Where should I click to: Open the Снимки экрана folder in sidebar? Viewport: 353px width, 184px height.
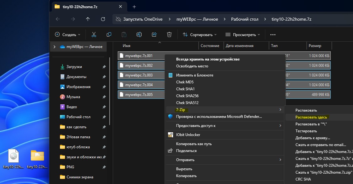80,177
